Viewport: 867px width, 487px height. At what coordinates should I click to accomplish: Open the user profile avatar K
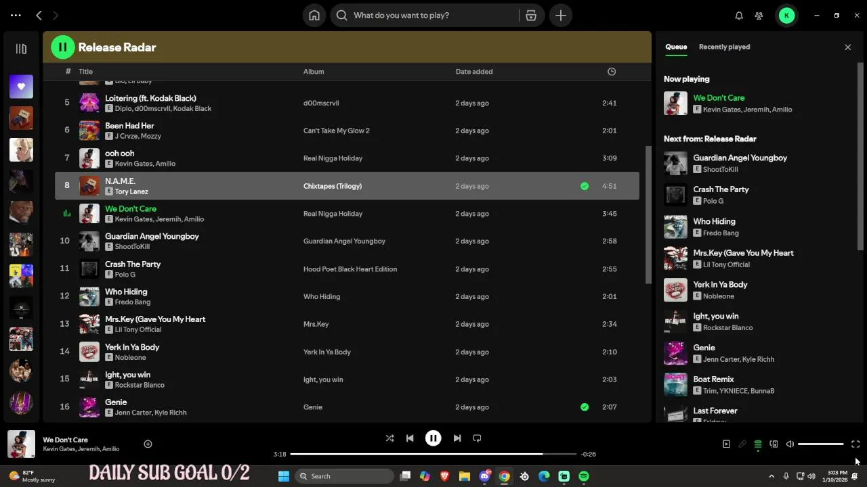(x=786, y=16)
